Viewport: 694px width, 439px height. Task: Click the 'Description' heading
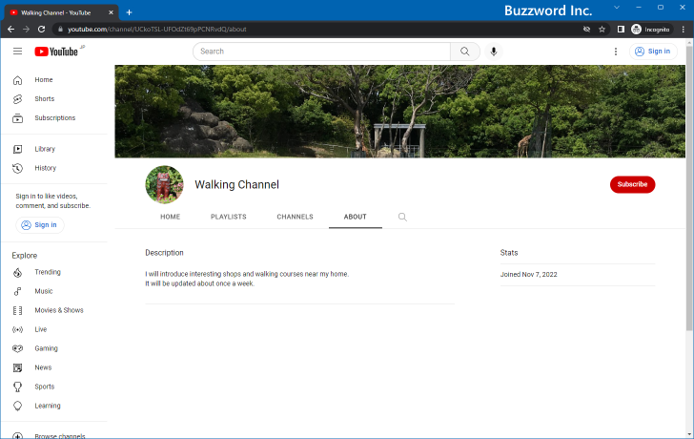[x=164, y=253]
